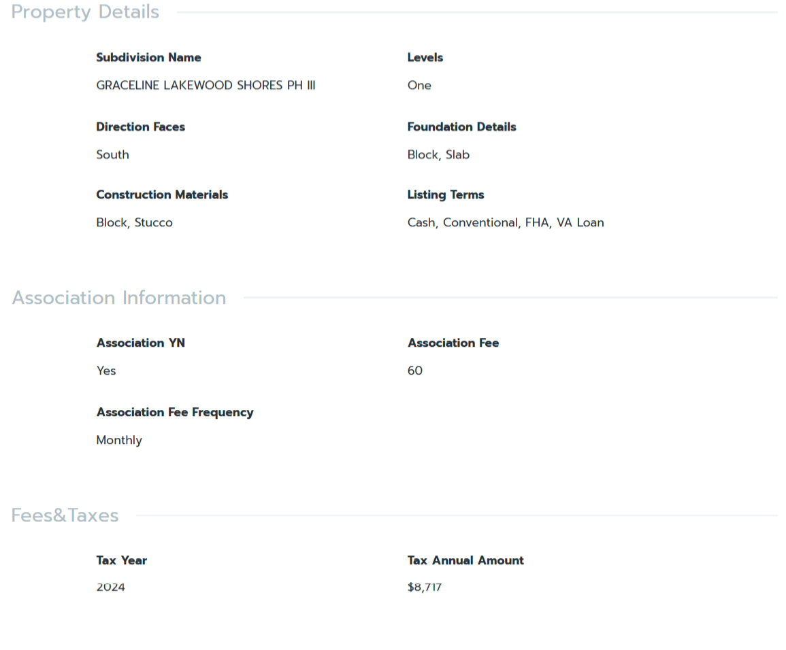Select the Block, Stucco materials value
Screen dimensions: 786x650
pyautogui.click(x=134, y=223)
